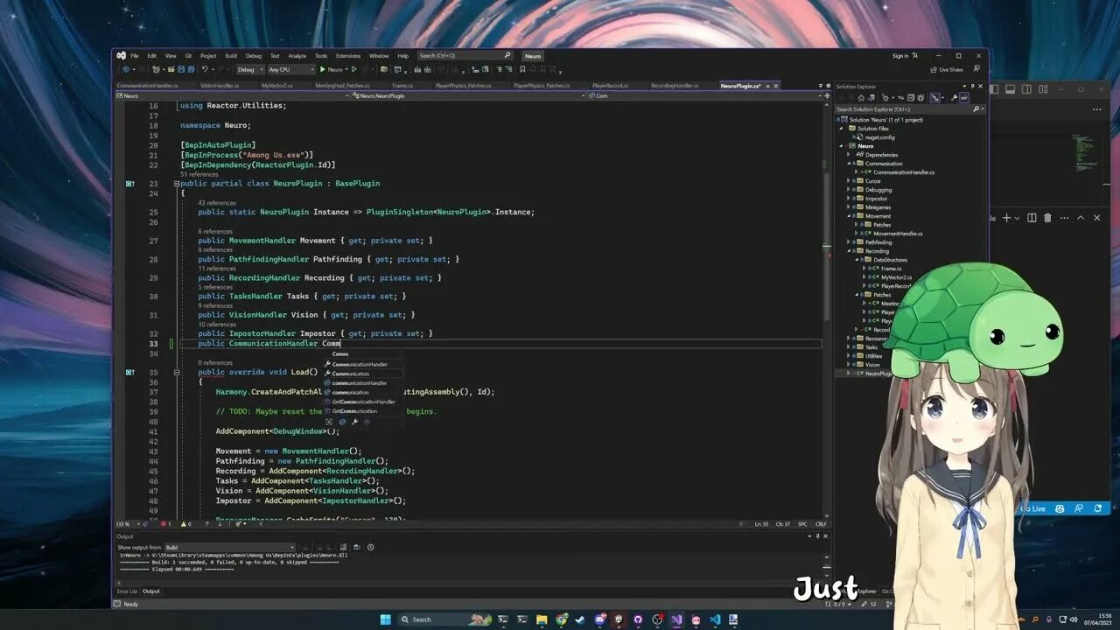Expand the Impostor folder
The height and width of the screenshot is (630, 1120).
pyautogui.click(x=848, y=199)
